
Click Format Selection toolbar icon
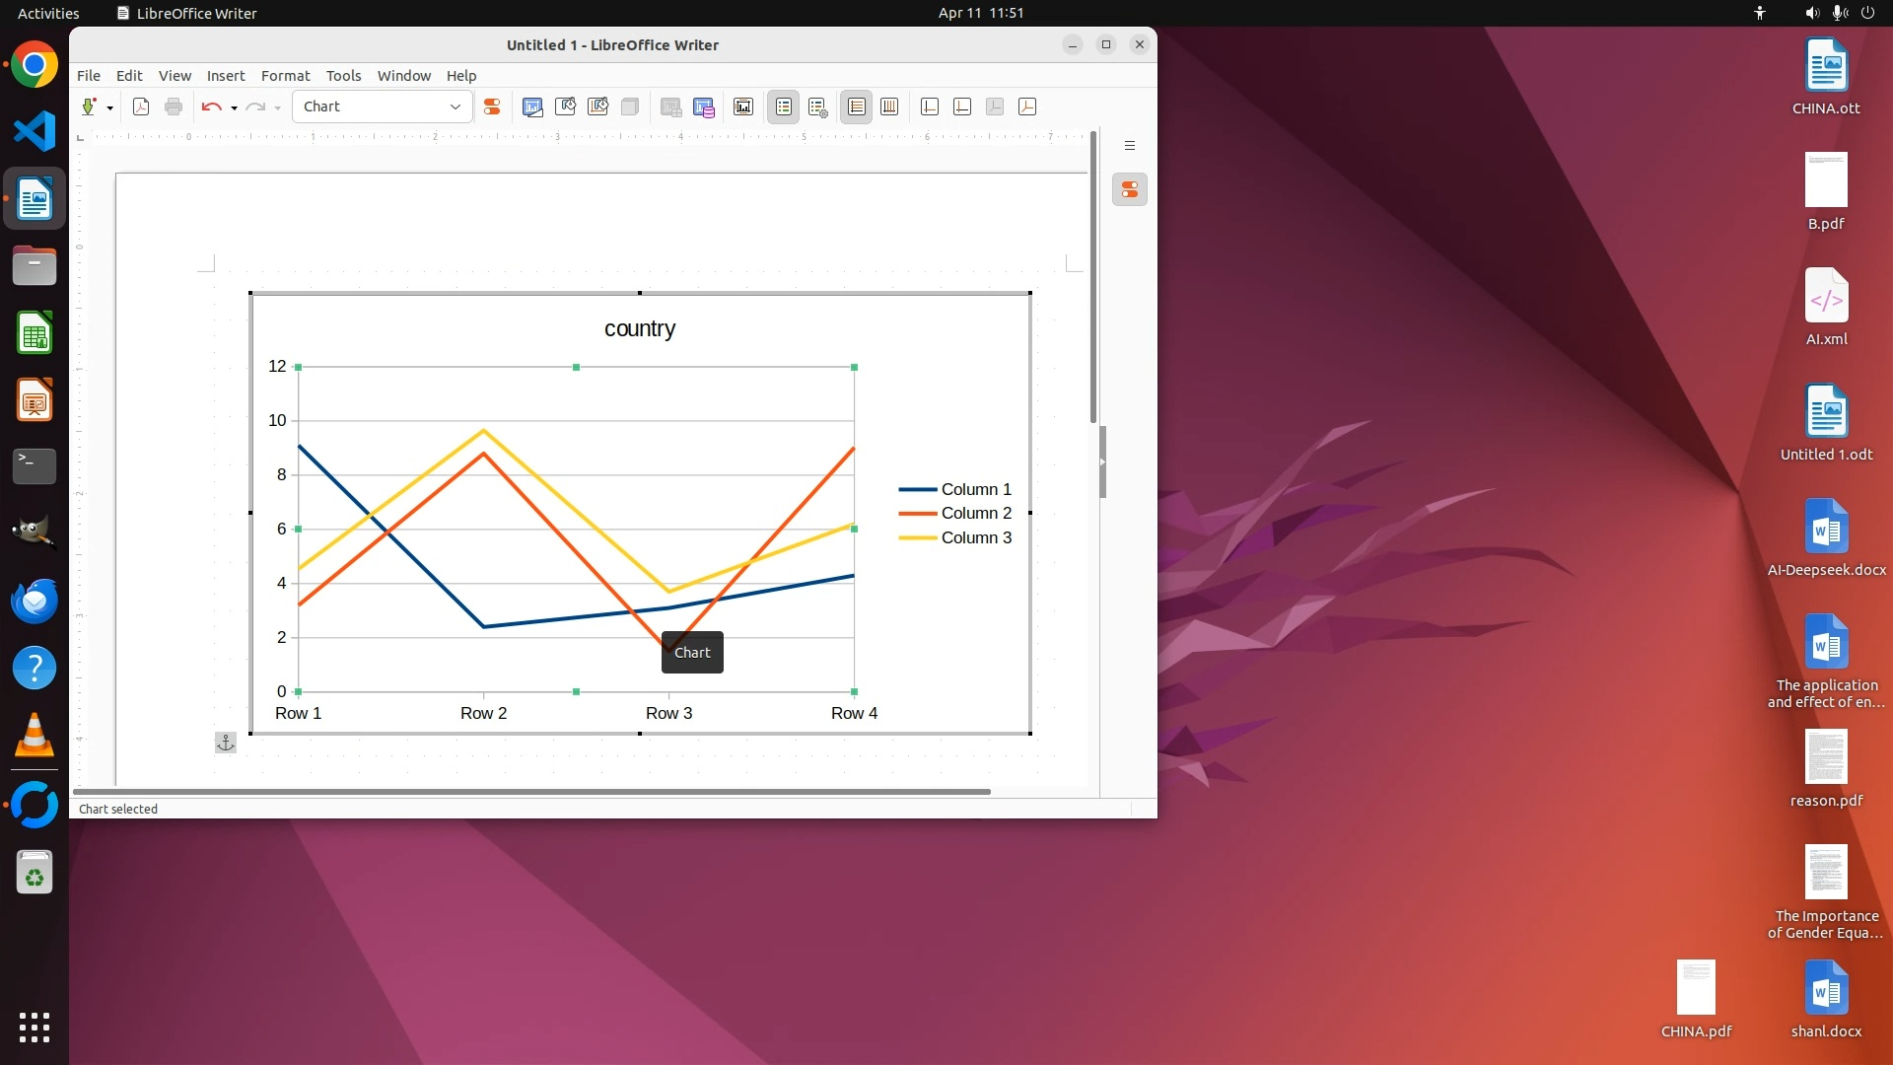coord(491,106)
